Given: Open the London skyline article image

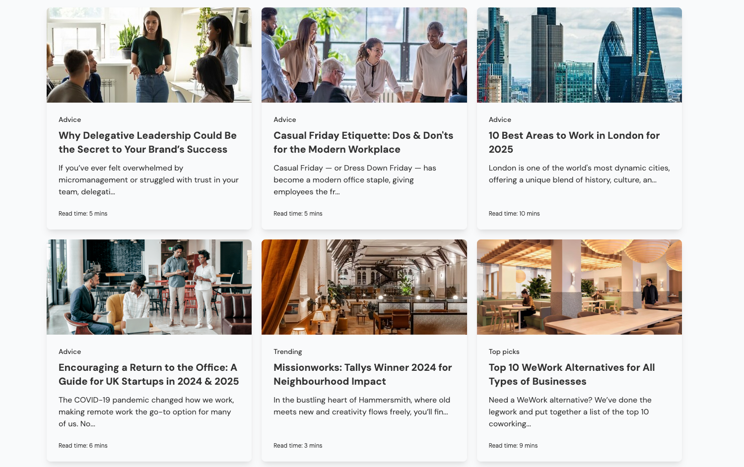Looking at the screenshot, I should click(579, 55).
